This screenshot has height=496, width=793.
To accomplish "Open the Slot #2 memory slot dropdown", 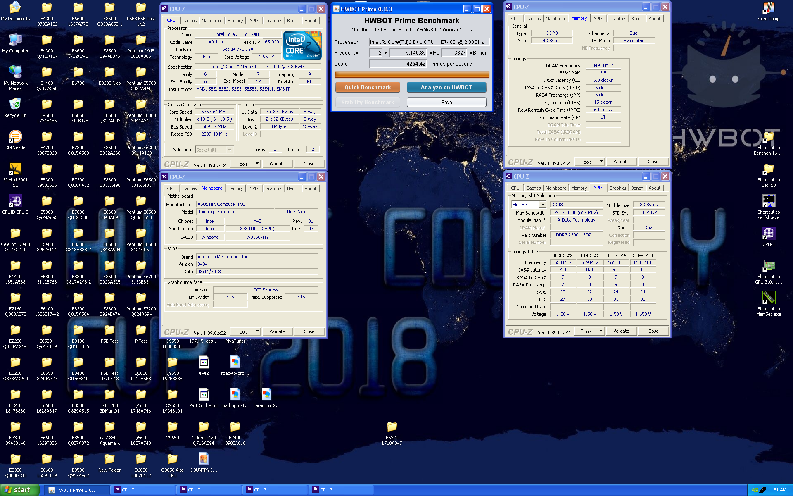I will 529,205.
